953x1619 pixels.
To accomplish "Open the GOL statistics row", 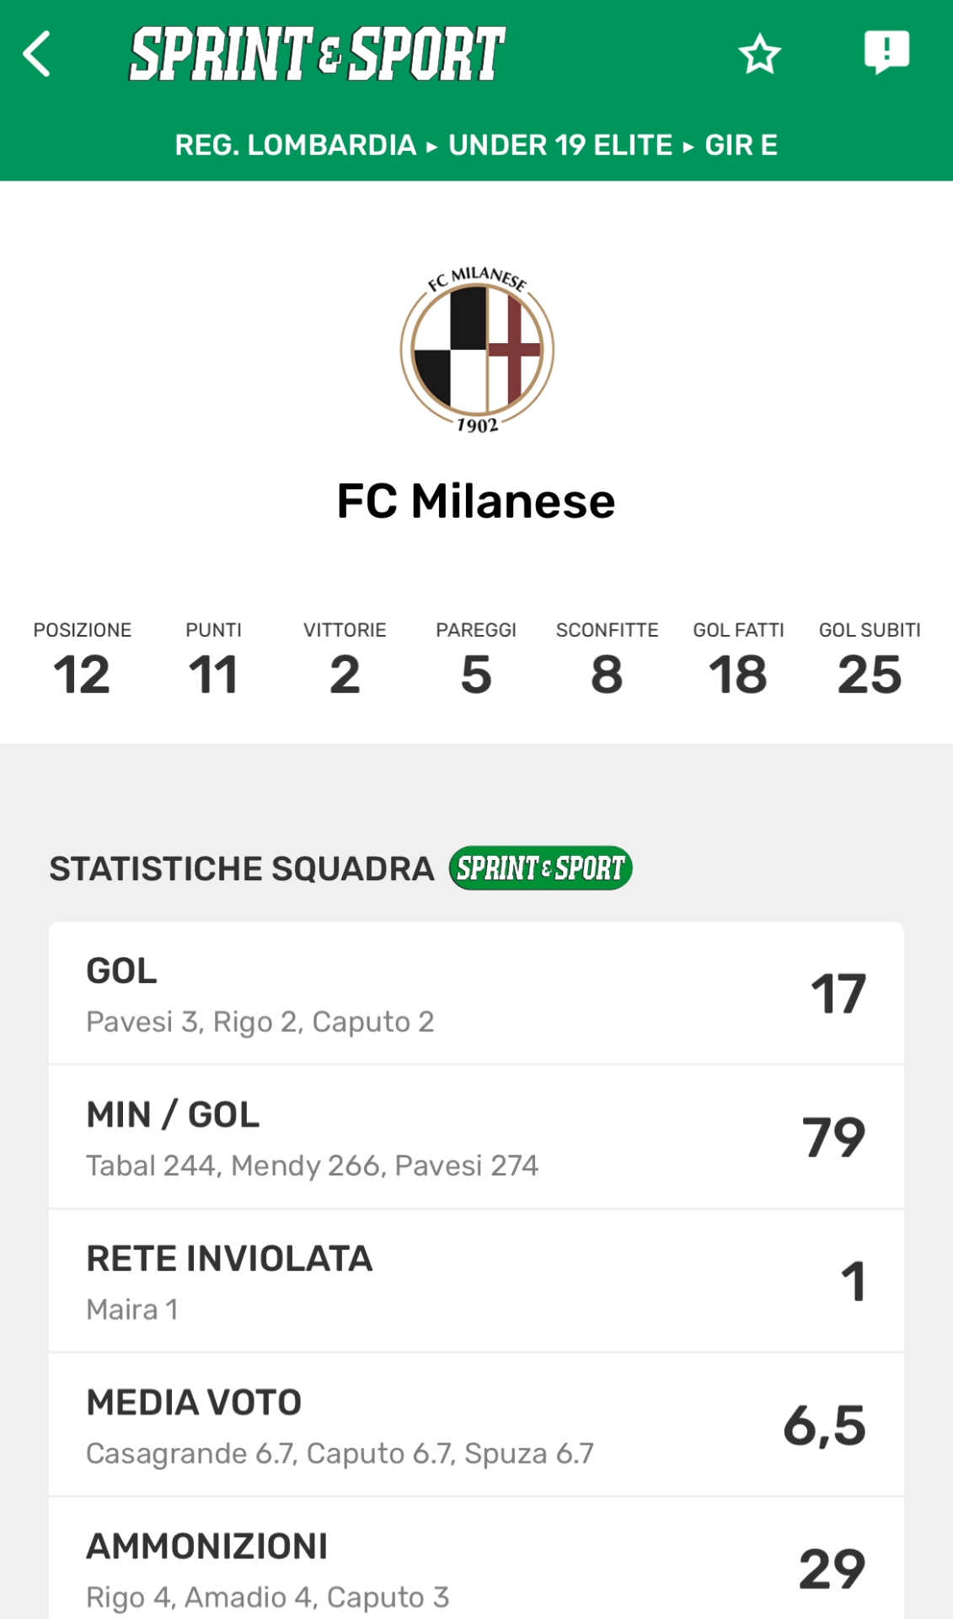I will tap(476, 993).
